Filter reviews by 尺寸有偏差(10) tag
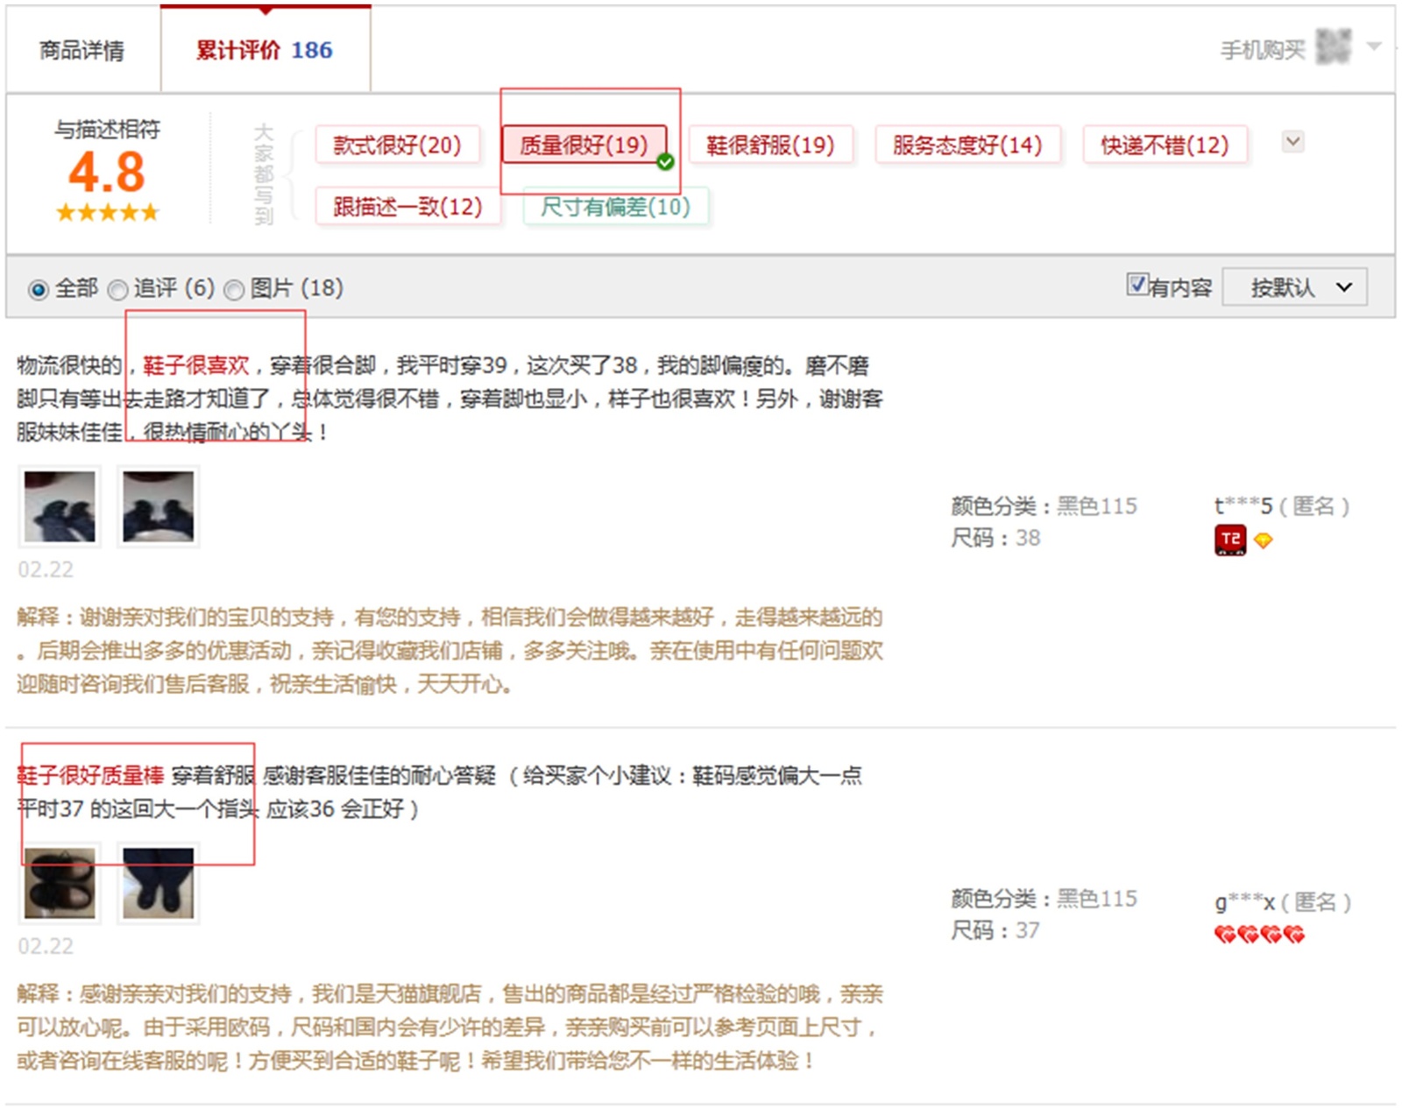 click(615, 207)
